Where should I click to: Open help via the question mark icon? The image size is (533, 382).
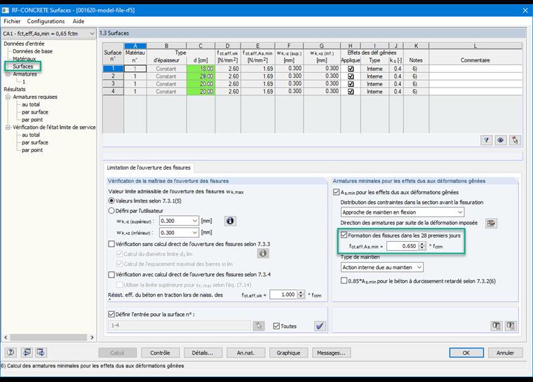click(x=11, y=353)
